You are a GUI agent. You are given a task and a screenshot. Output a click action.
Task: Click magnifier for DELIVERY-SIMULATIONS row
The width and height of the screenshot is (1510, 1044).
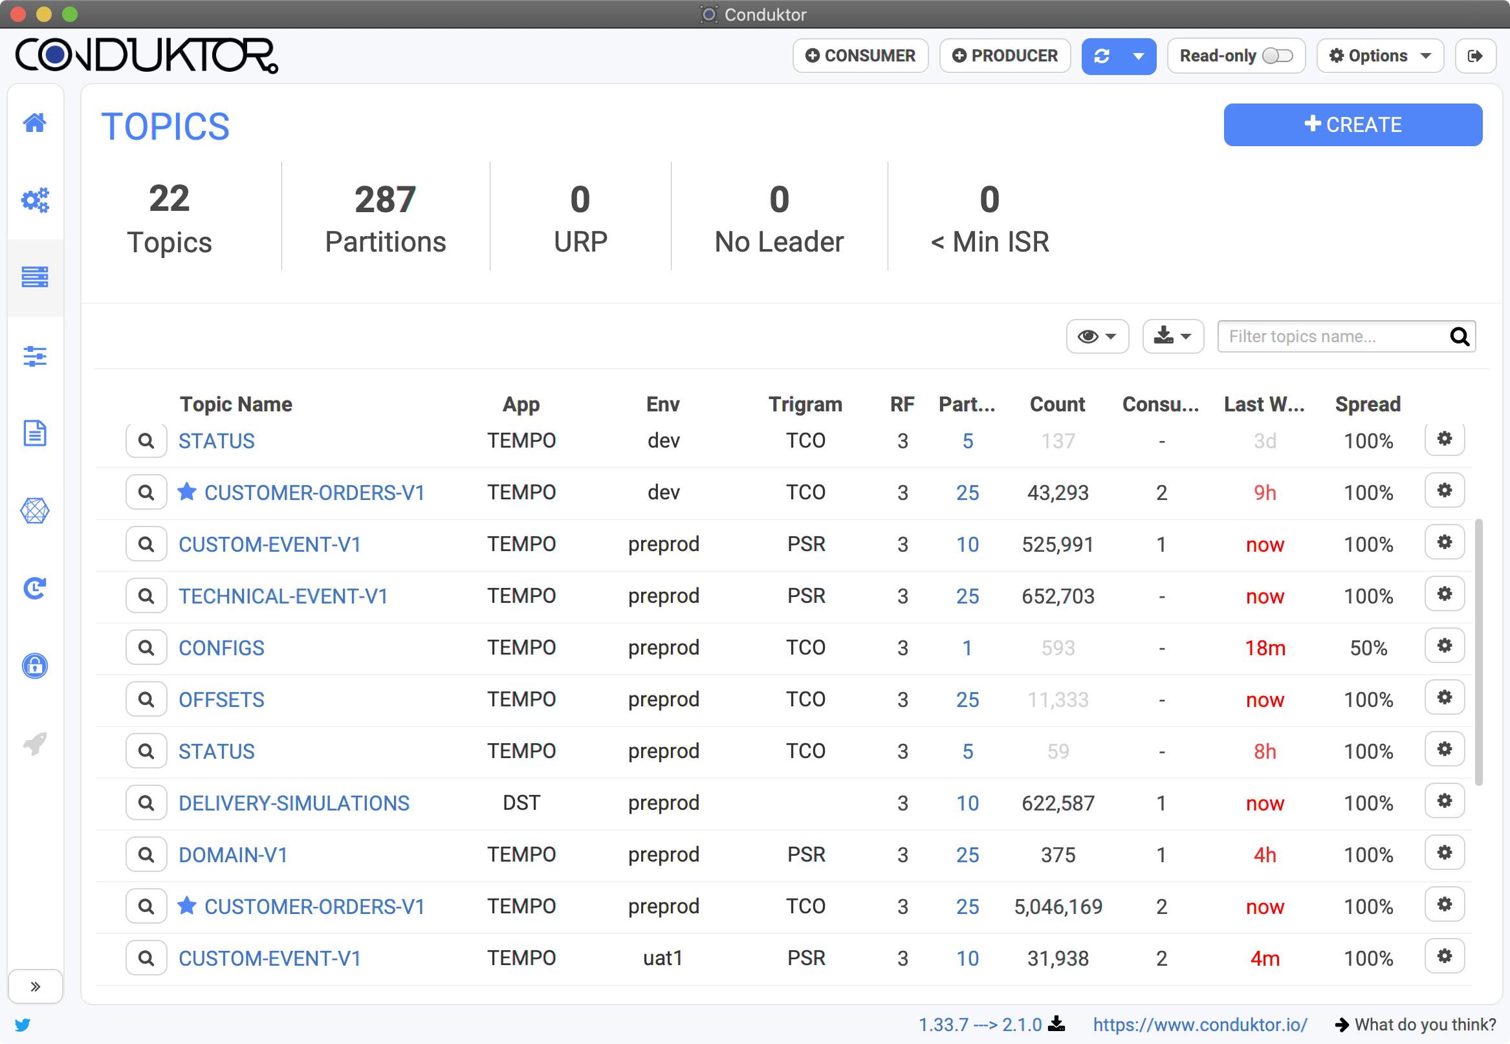click(146, 802)
